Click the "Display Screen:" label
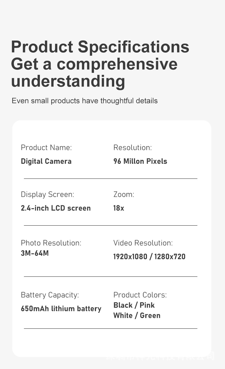 (47, 194)
